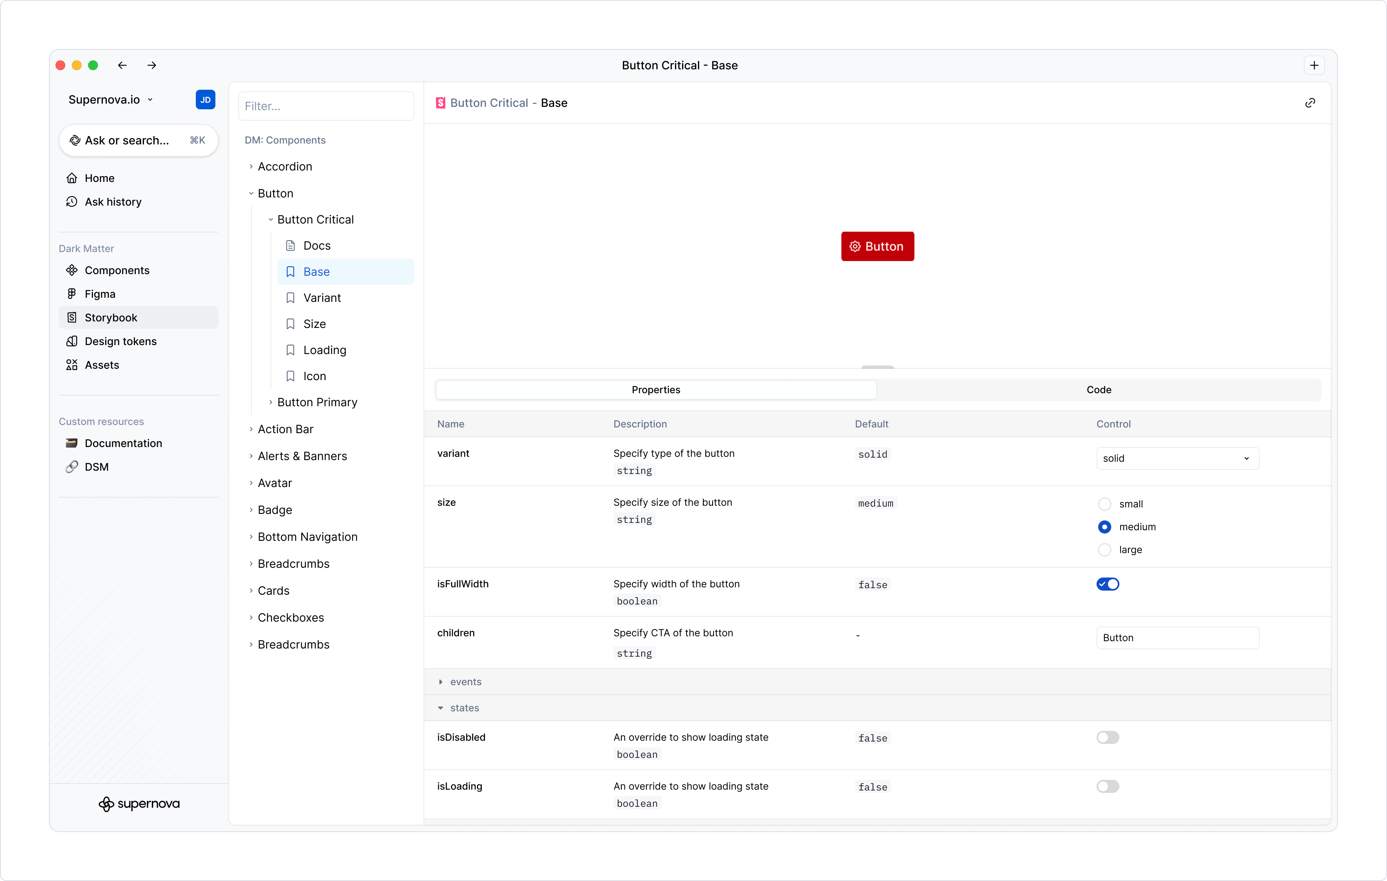The height and width of the screenshot is (881, 1387).
Task: Click the plus icon in title bar
Action: [1314, 65]
